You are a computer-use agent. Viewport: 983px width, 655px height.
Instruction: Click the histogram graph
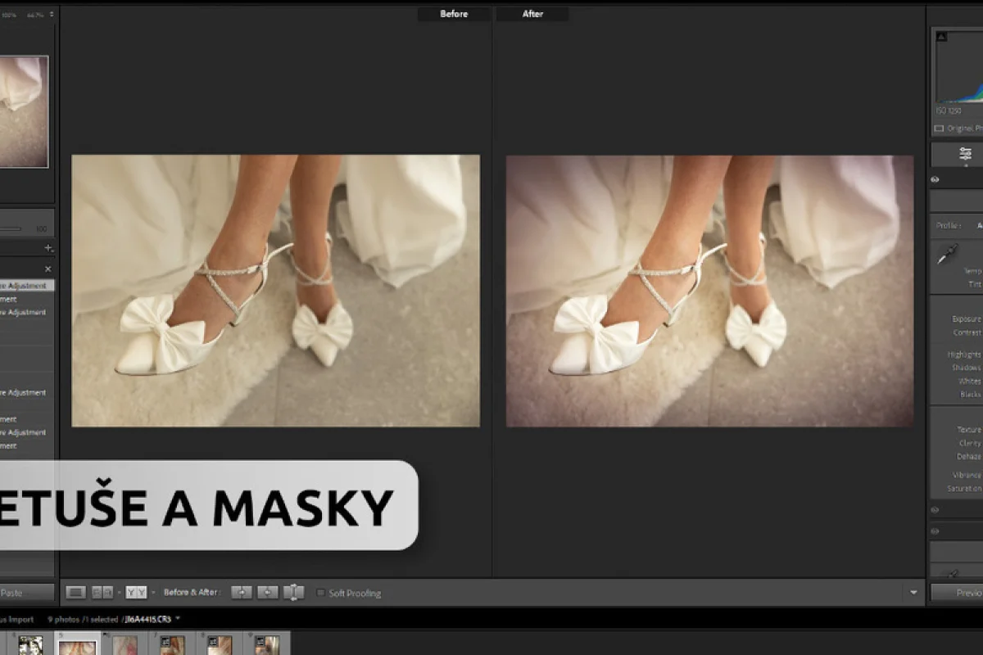959,65
